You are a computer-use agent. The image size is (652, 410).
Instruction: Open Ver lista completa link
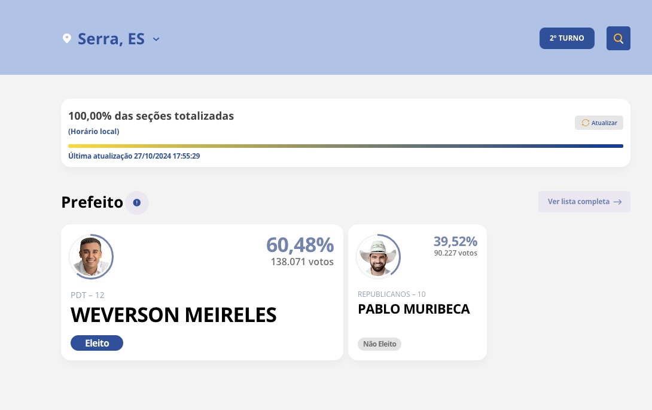pyautogui.click(x=578, y=202)
